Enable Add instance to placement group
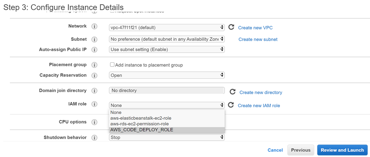The height and width of the screenshot is (157, 370). (112, 65)
